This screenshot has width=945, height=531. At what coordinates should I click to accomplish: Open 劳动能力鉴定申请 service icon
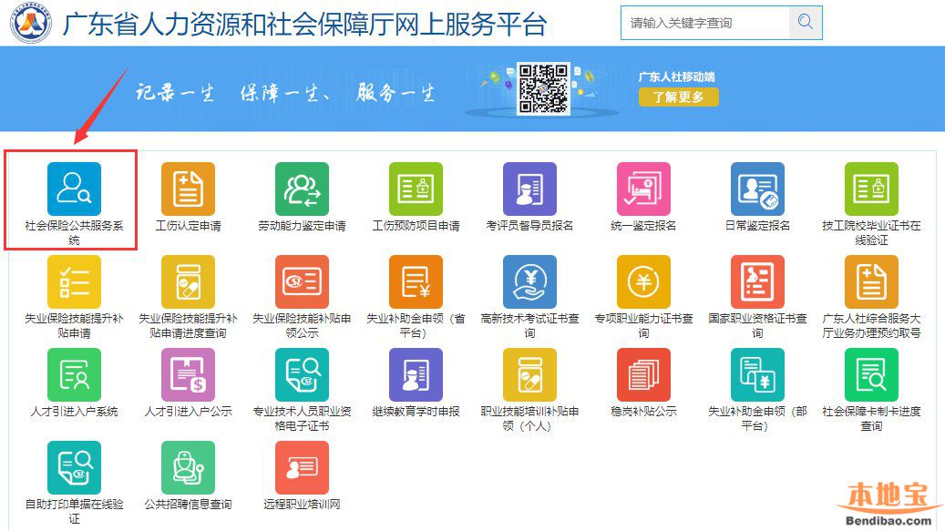[302, 189]
